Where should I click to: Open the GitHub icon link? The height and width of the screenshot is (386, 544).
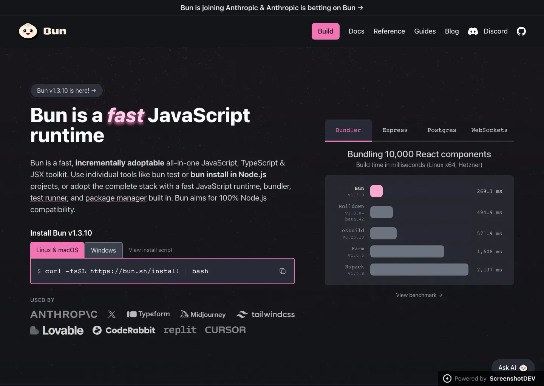pyautogui.click(x=521, y=31)
